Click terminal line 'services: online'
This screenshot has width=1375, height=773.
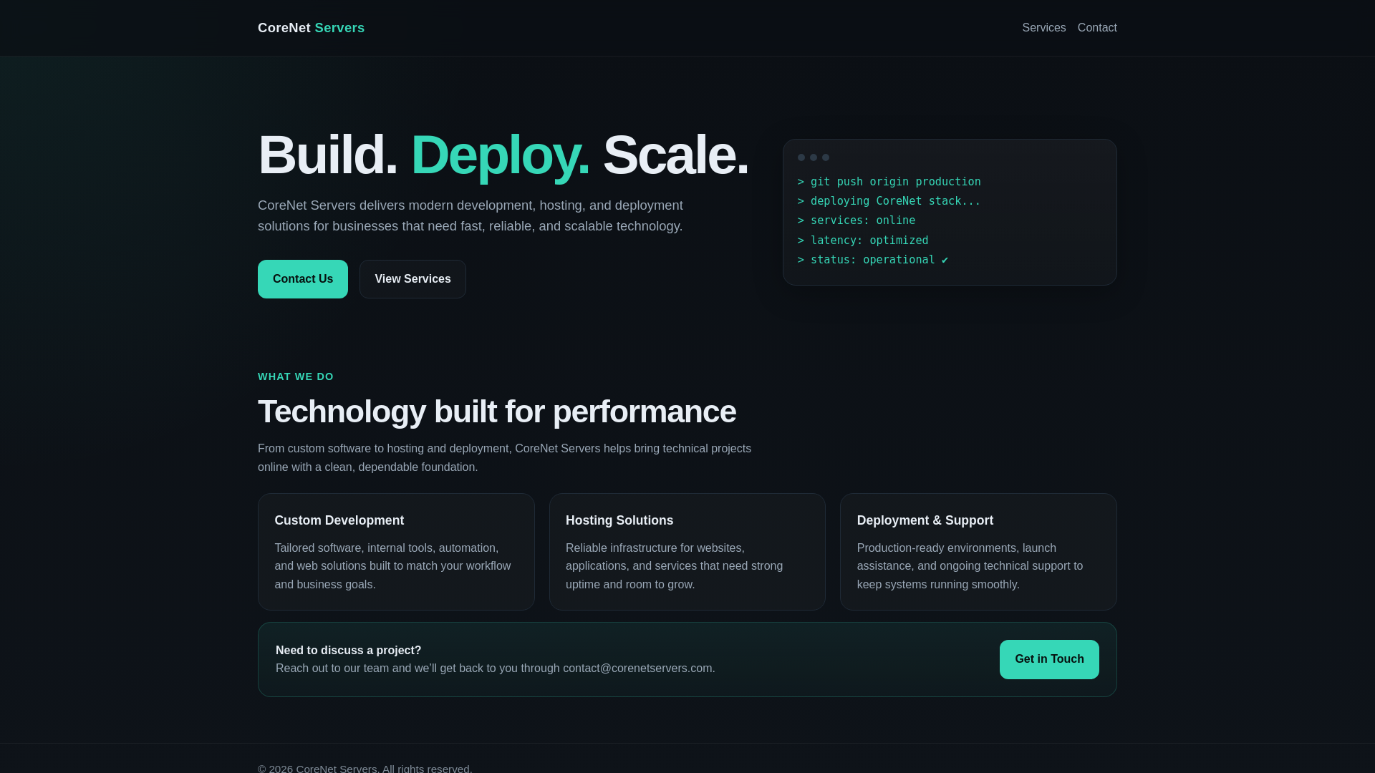tap(857, 220)
